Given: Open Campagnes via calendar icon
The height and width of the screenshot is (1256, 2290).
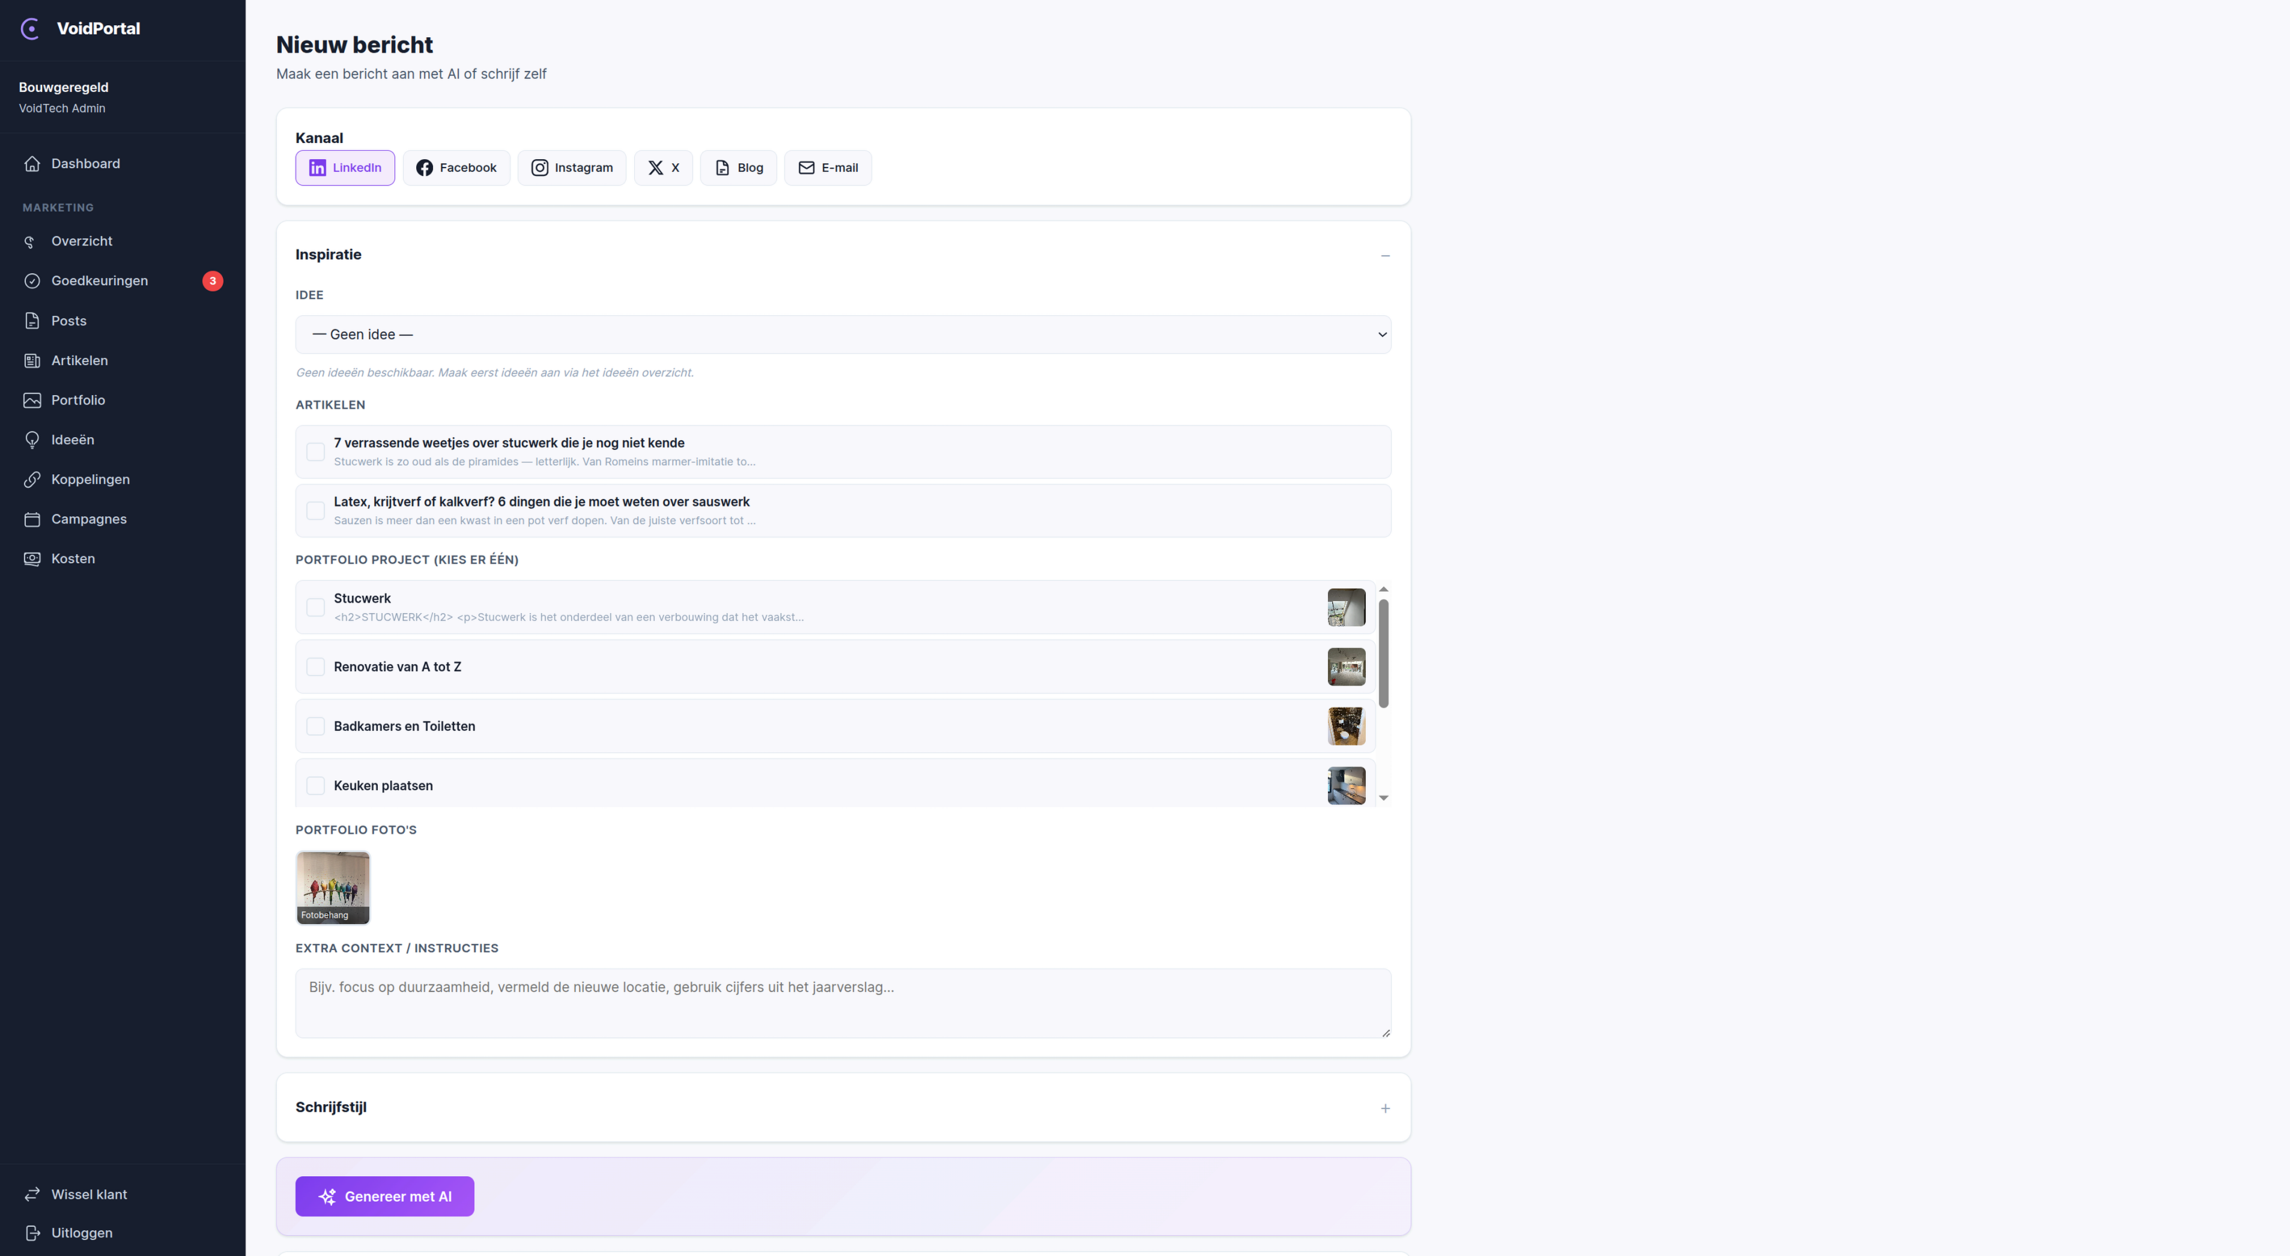Looking at the screenshot, I should pos(32,519).
